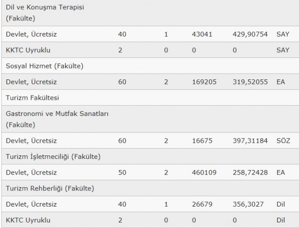Click the score 319,52055
The image size is (299, 228).
[x=250, y=82]
